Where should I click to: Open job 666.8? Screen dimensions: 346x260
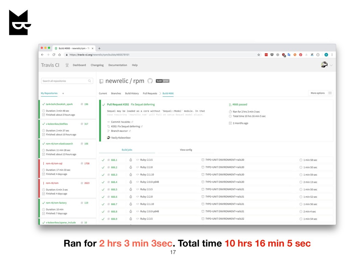click(x=114, y=211)
